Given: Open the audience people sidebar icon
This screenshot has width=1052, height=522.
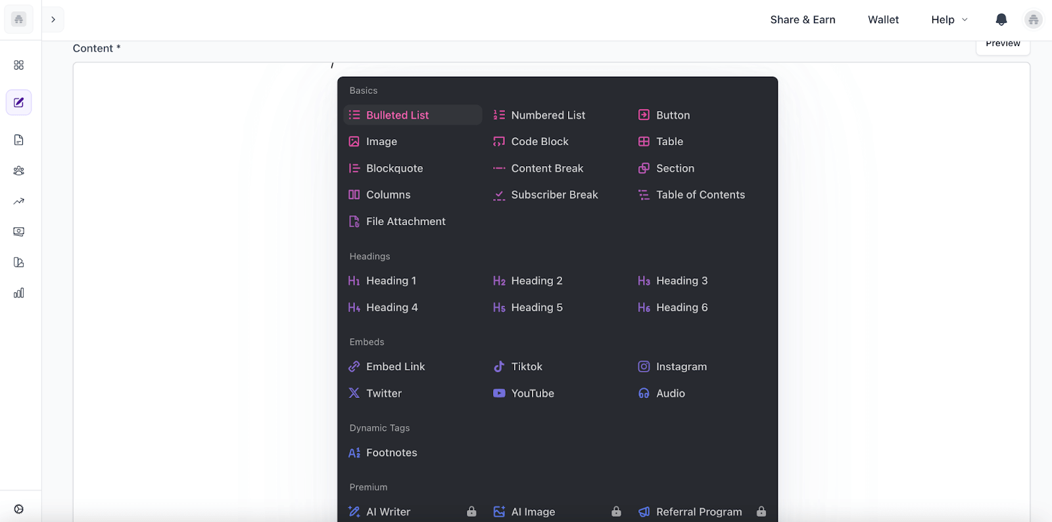Looking at the screenshot, I should coord(18,171).
